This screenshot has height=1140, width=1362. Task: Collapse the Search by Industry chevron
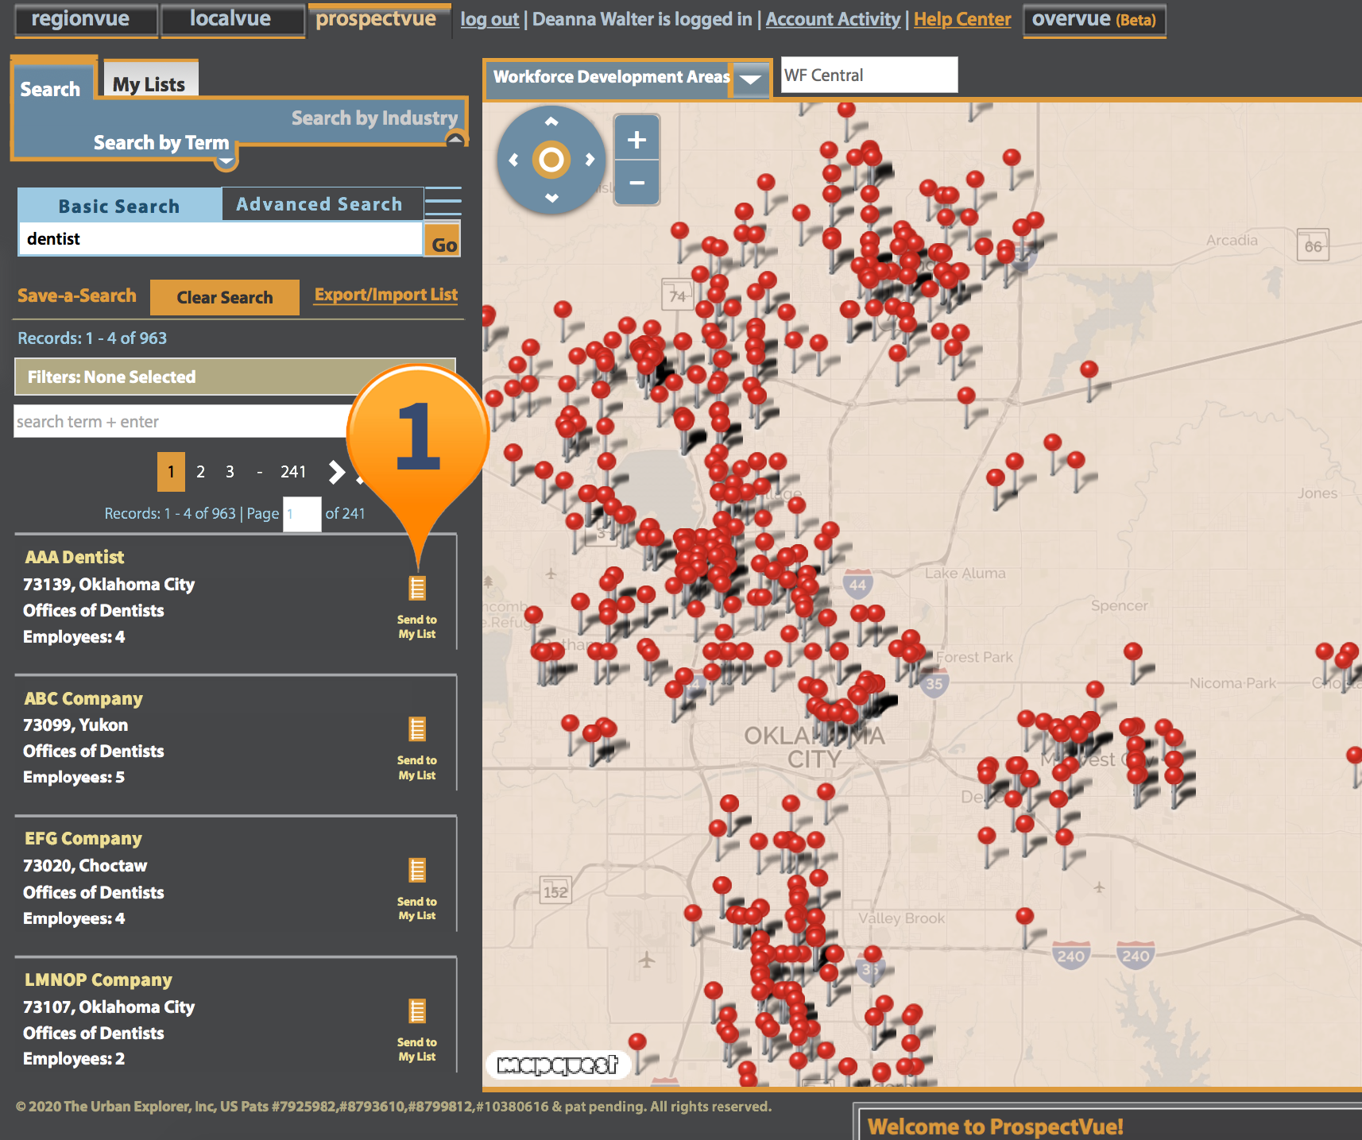[455, 140]
